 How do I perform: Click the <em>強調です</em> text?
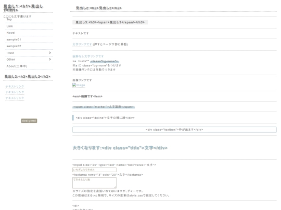pyautogui.click(x=87, y=96)
